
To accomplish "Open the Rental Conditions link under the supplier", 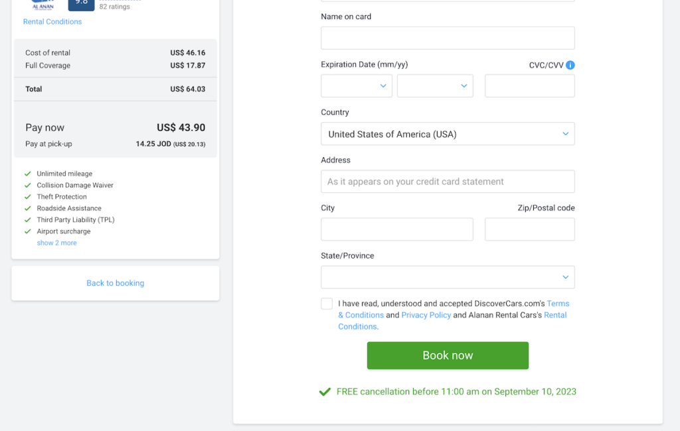I will (x=52, y=22).
